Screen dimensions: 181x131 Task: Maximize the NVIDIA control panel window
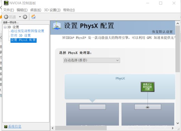pyautogui.click(x=161, y=3)
